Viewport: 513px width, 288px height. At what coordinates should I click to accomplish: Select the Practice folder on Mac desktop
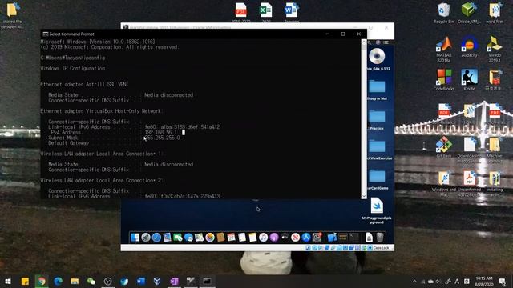click(377, 120)
